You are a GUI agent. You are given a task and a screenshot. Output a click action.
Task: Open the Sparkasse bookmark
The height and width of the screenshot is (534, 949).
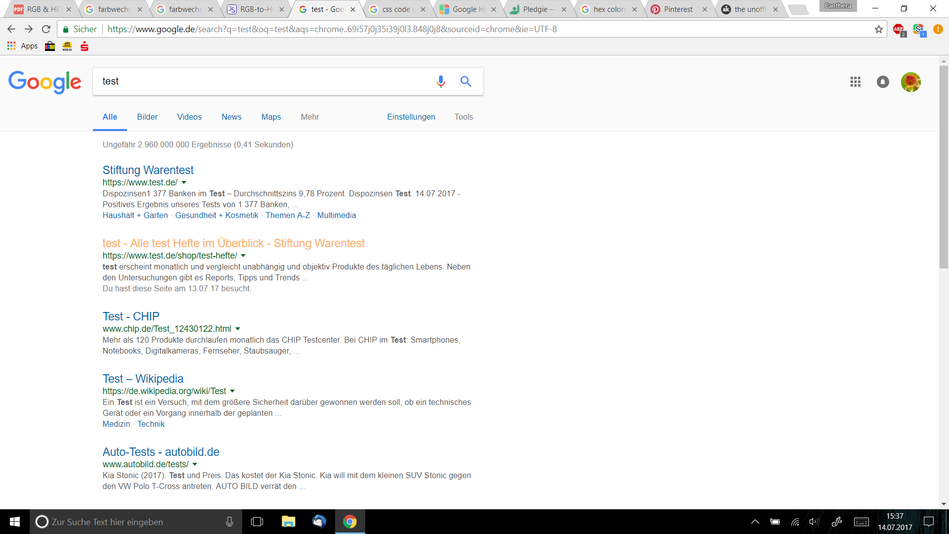coord(84,46)
